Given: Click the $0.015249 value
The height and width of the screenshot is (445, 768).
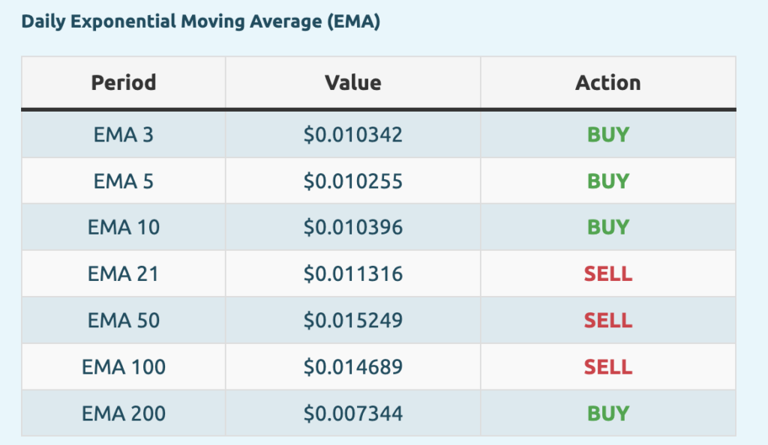Looking at the screenshot, I should [x=353, y=321].
